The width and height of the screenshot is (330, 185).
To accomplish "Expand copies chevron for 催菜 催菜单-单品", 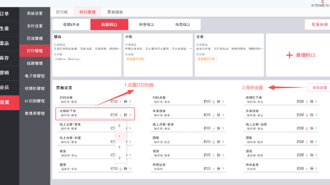I will [130, 155].
